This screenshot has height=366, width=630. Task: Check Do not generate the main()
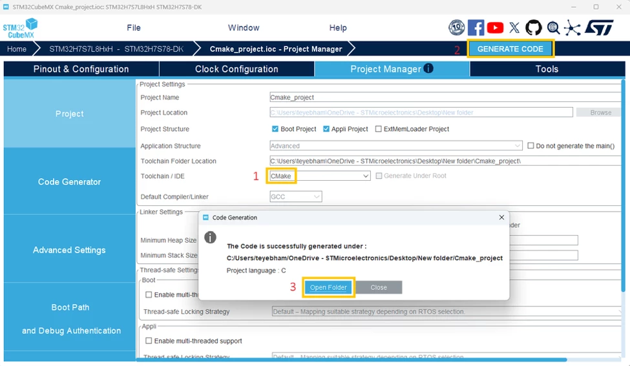click(x=530, y=146)
